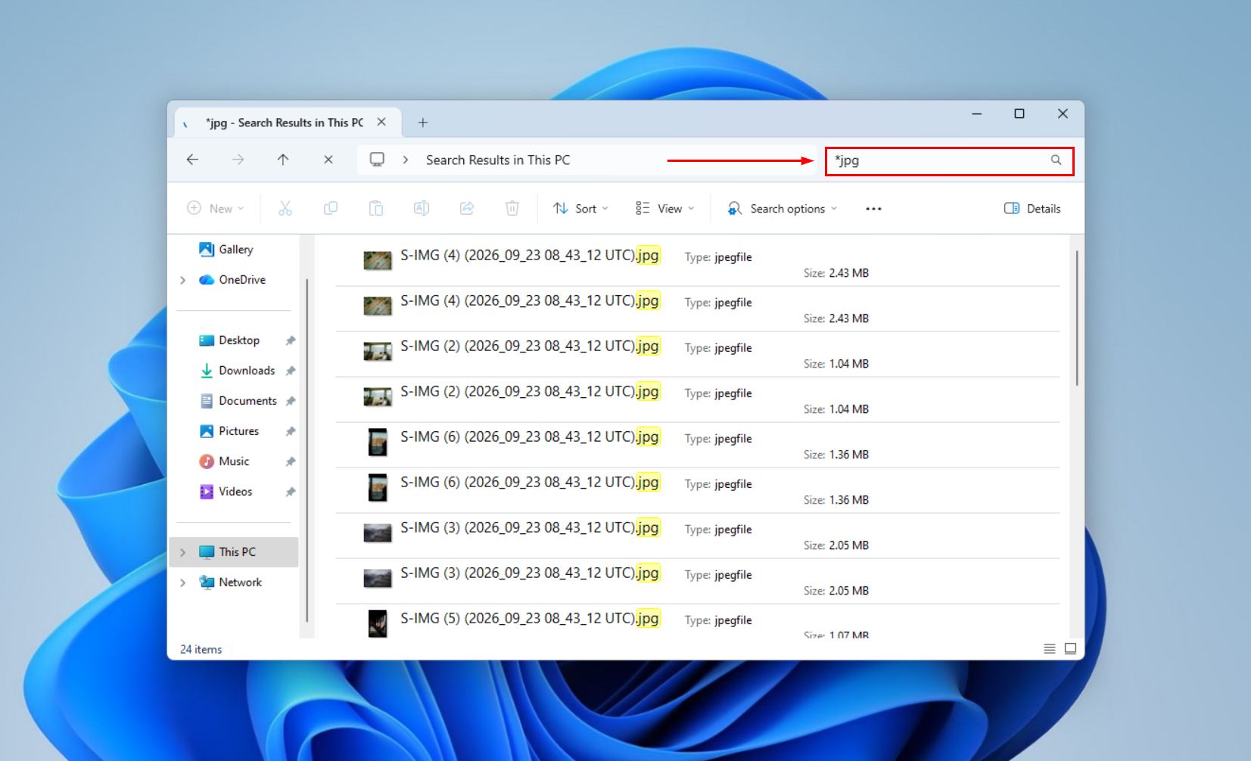Close the '*jpg - Search Results' tab

381,122
